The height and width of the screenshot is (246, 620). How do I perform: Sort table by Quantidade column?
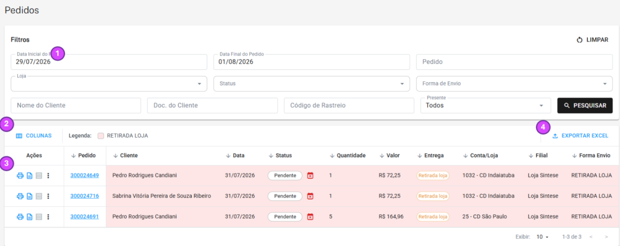[x=347, y=155]
